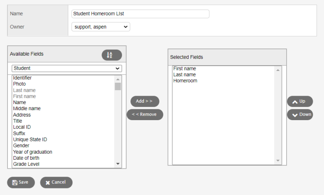Screen dimensions: 324x195
Task: Select Middle name in Available Fields
Action: [x=27, y=109]
